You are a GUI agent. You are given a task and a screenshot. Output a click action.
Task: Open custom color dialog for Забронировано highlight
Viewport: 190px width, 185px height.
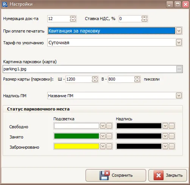tap(109, 146)
